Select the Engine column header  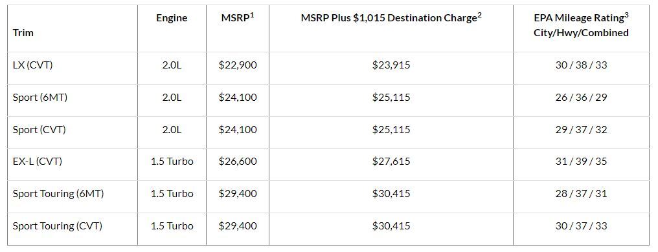point(172,18)
